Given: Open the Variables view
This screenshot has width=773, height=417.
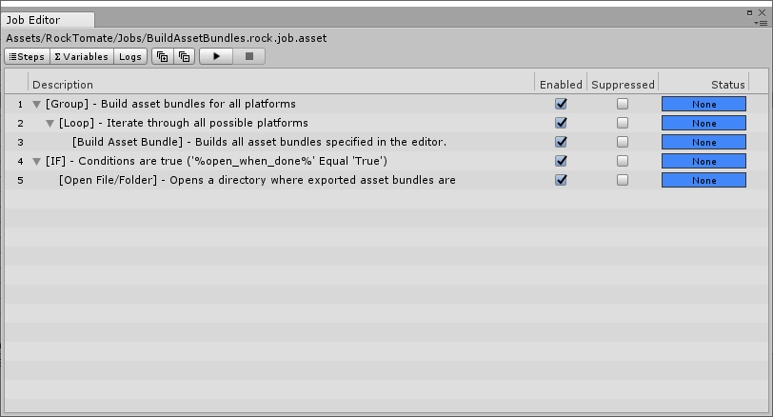Looking at the screenshot, I should [x=81, y=57].
